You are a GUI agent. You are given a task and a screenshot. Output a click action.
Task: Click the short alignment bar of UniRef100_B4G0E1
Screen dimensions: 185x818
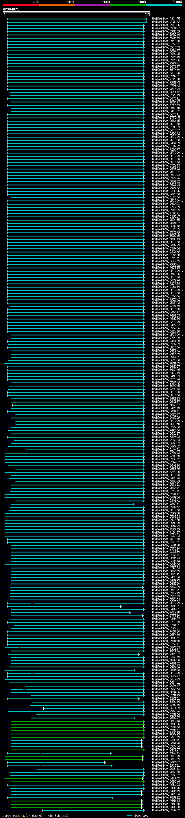tap(59, 753)
